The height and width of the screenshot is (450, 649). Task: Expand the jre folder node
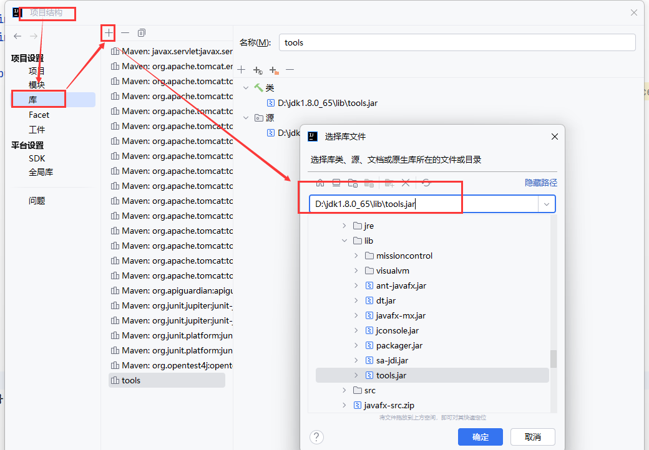(x=344, y=226)
